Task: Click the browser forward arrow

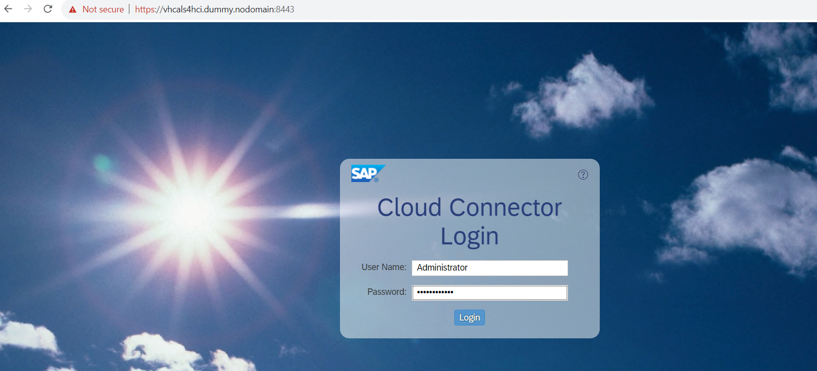Action: [x=28, y=9]
